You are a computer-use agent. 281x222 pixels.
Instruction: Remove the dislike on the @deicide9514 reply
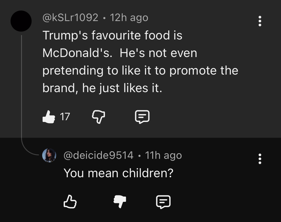(120, 202)
